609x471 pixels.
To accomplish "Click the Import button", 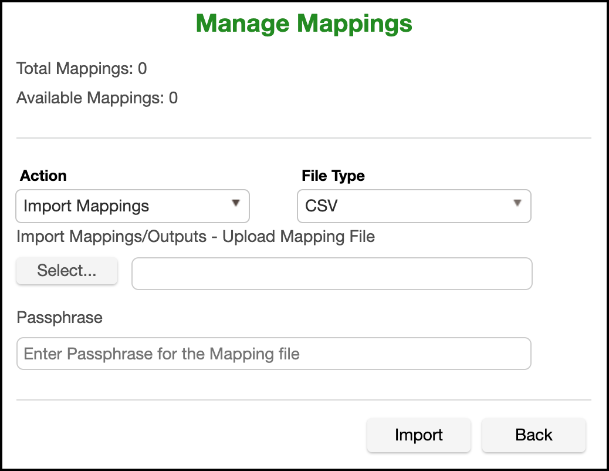I will pos(418,435).
